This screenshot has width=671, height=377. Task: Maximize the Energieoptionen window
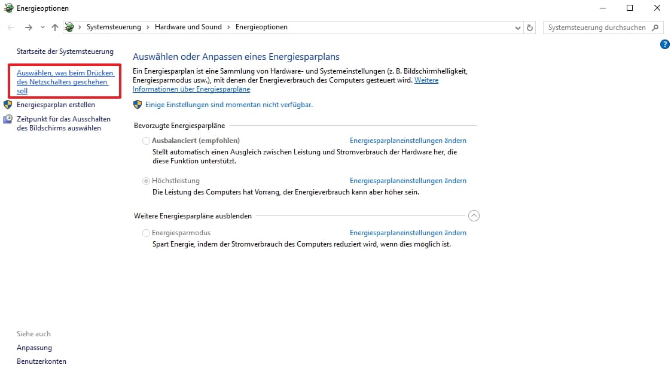click(x=630, y=8)
